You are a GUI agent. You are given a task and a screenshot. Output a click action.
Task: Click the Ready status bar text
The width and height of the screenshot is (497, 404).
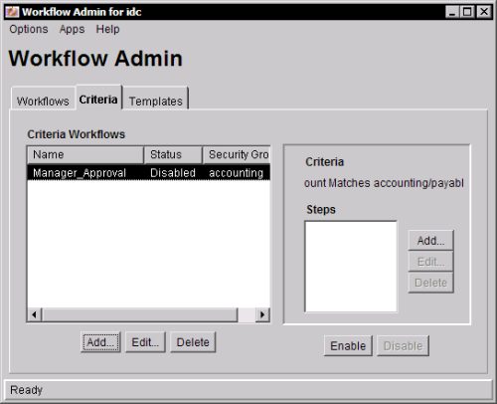[x=26, y=390]
